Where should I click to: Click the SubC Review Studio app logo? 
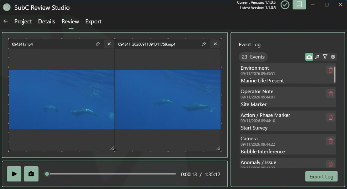pos(7,7)
